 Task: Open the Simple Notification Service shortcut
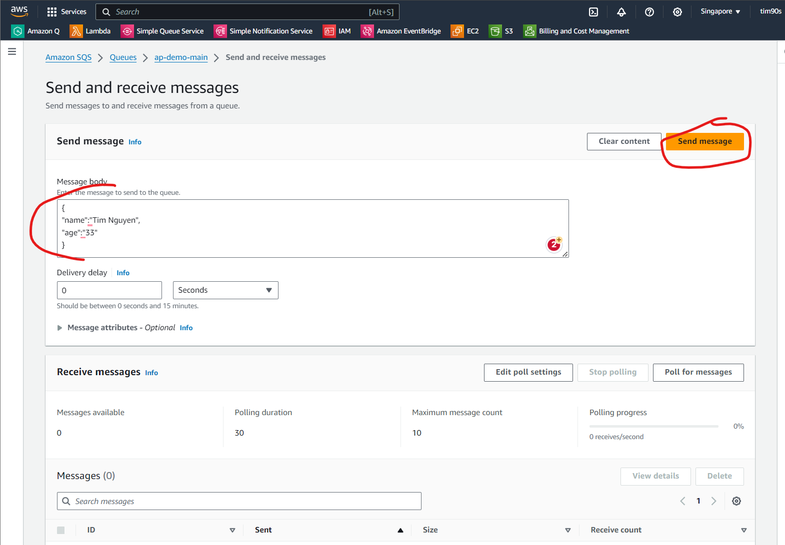click(x=263, y=31)
